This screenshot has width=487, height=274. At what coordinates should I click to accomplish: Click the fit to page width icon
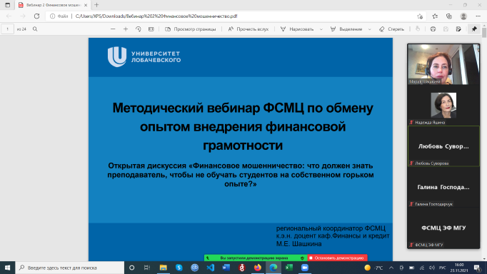pos(151,29)
